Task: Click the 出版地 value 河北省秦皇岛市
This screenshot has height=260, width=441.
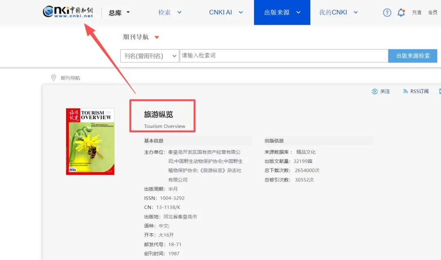Action: 180,217
